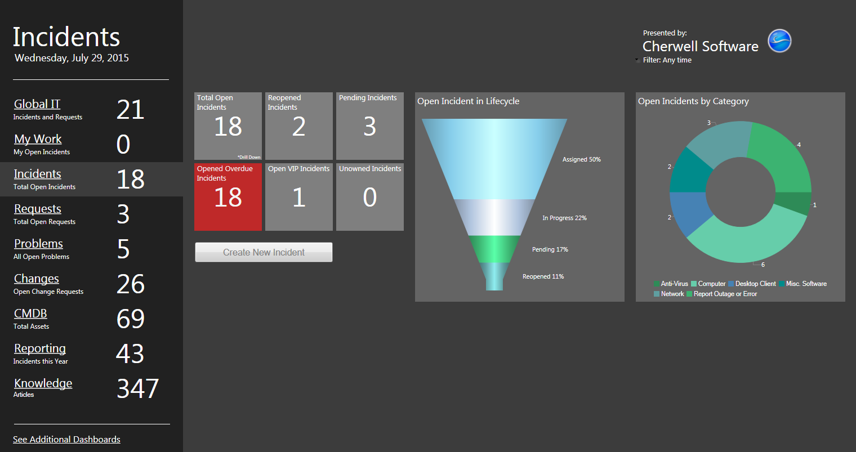Screen dimensions: 856x452
Task: Open the Requests dashboard link
Action: [x=38, y=209]
